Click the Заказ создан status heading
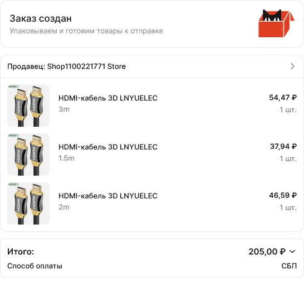This screenshot has width=304, height=284. pos(41,18)
